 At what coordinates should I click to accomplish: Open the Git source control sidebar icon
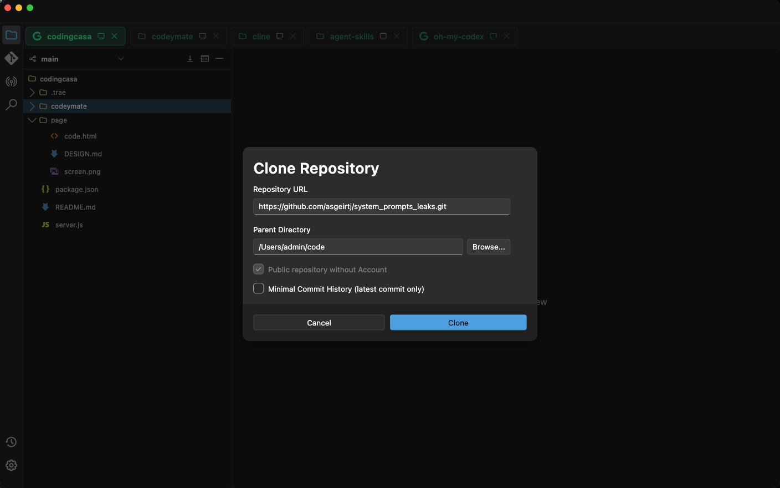[11, 58]
